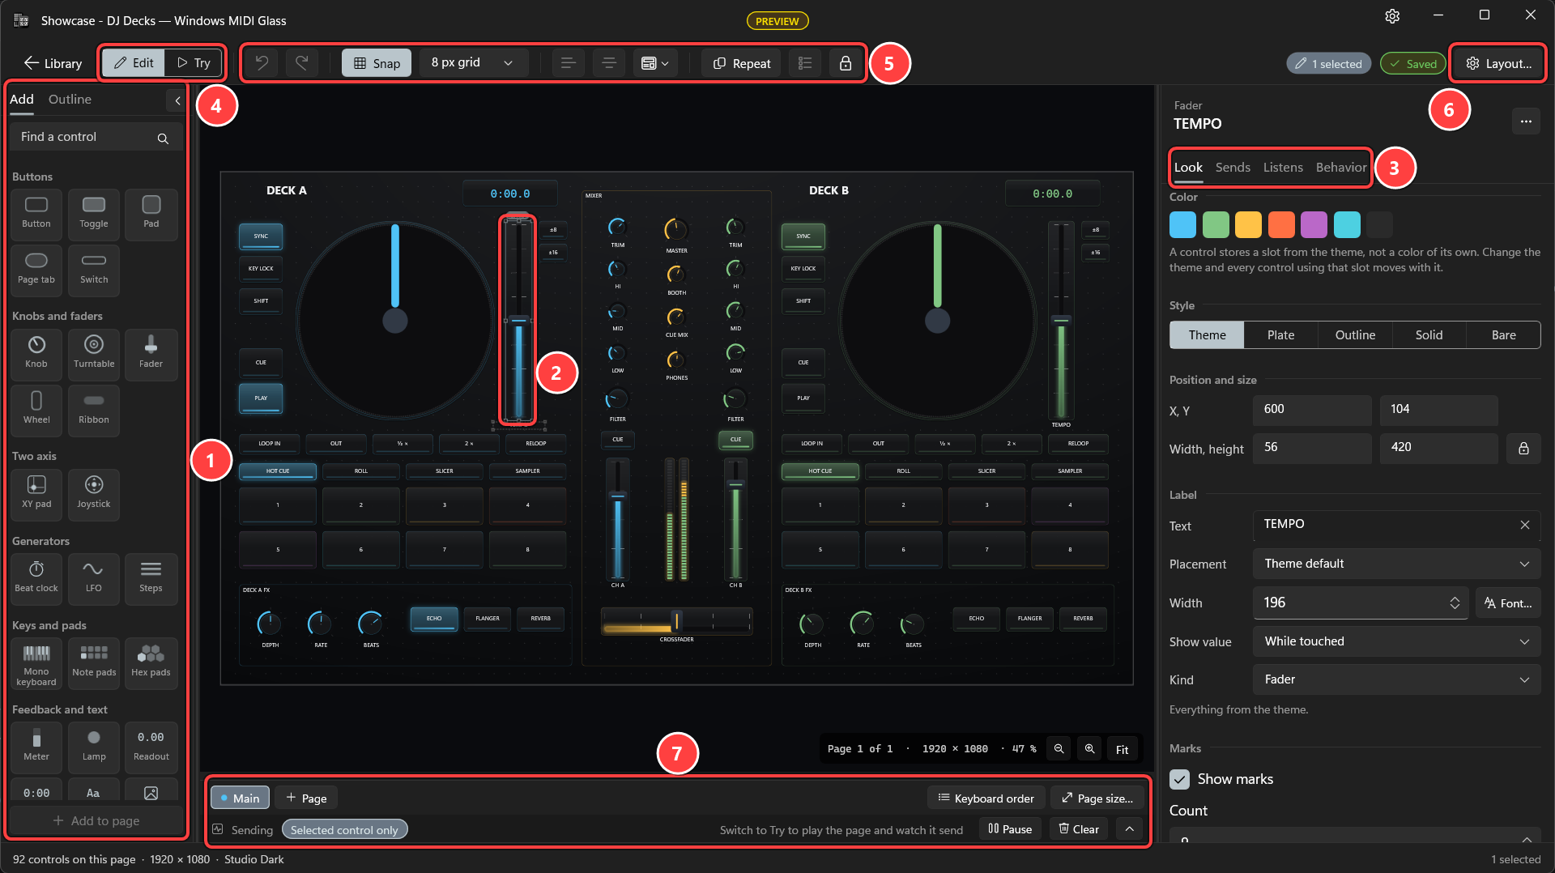
Task: Add a Knob control from the palette
Action: pyautogui.click(x=36, y=352)
